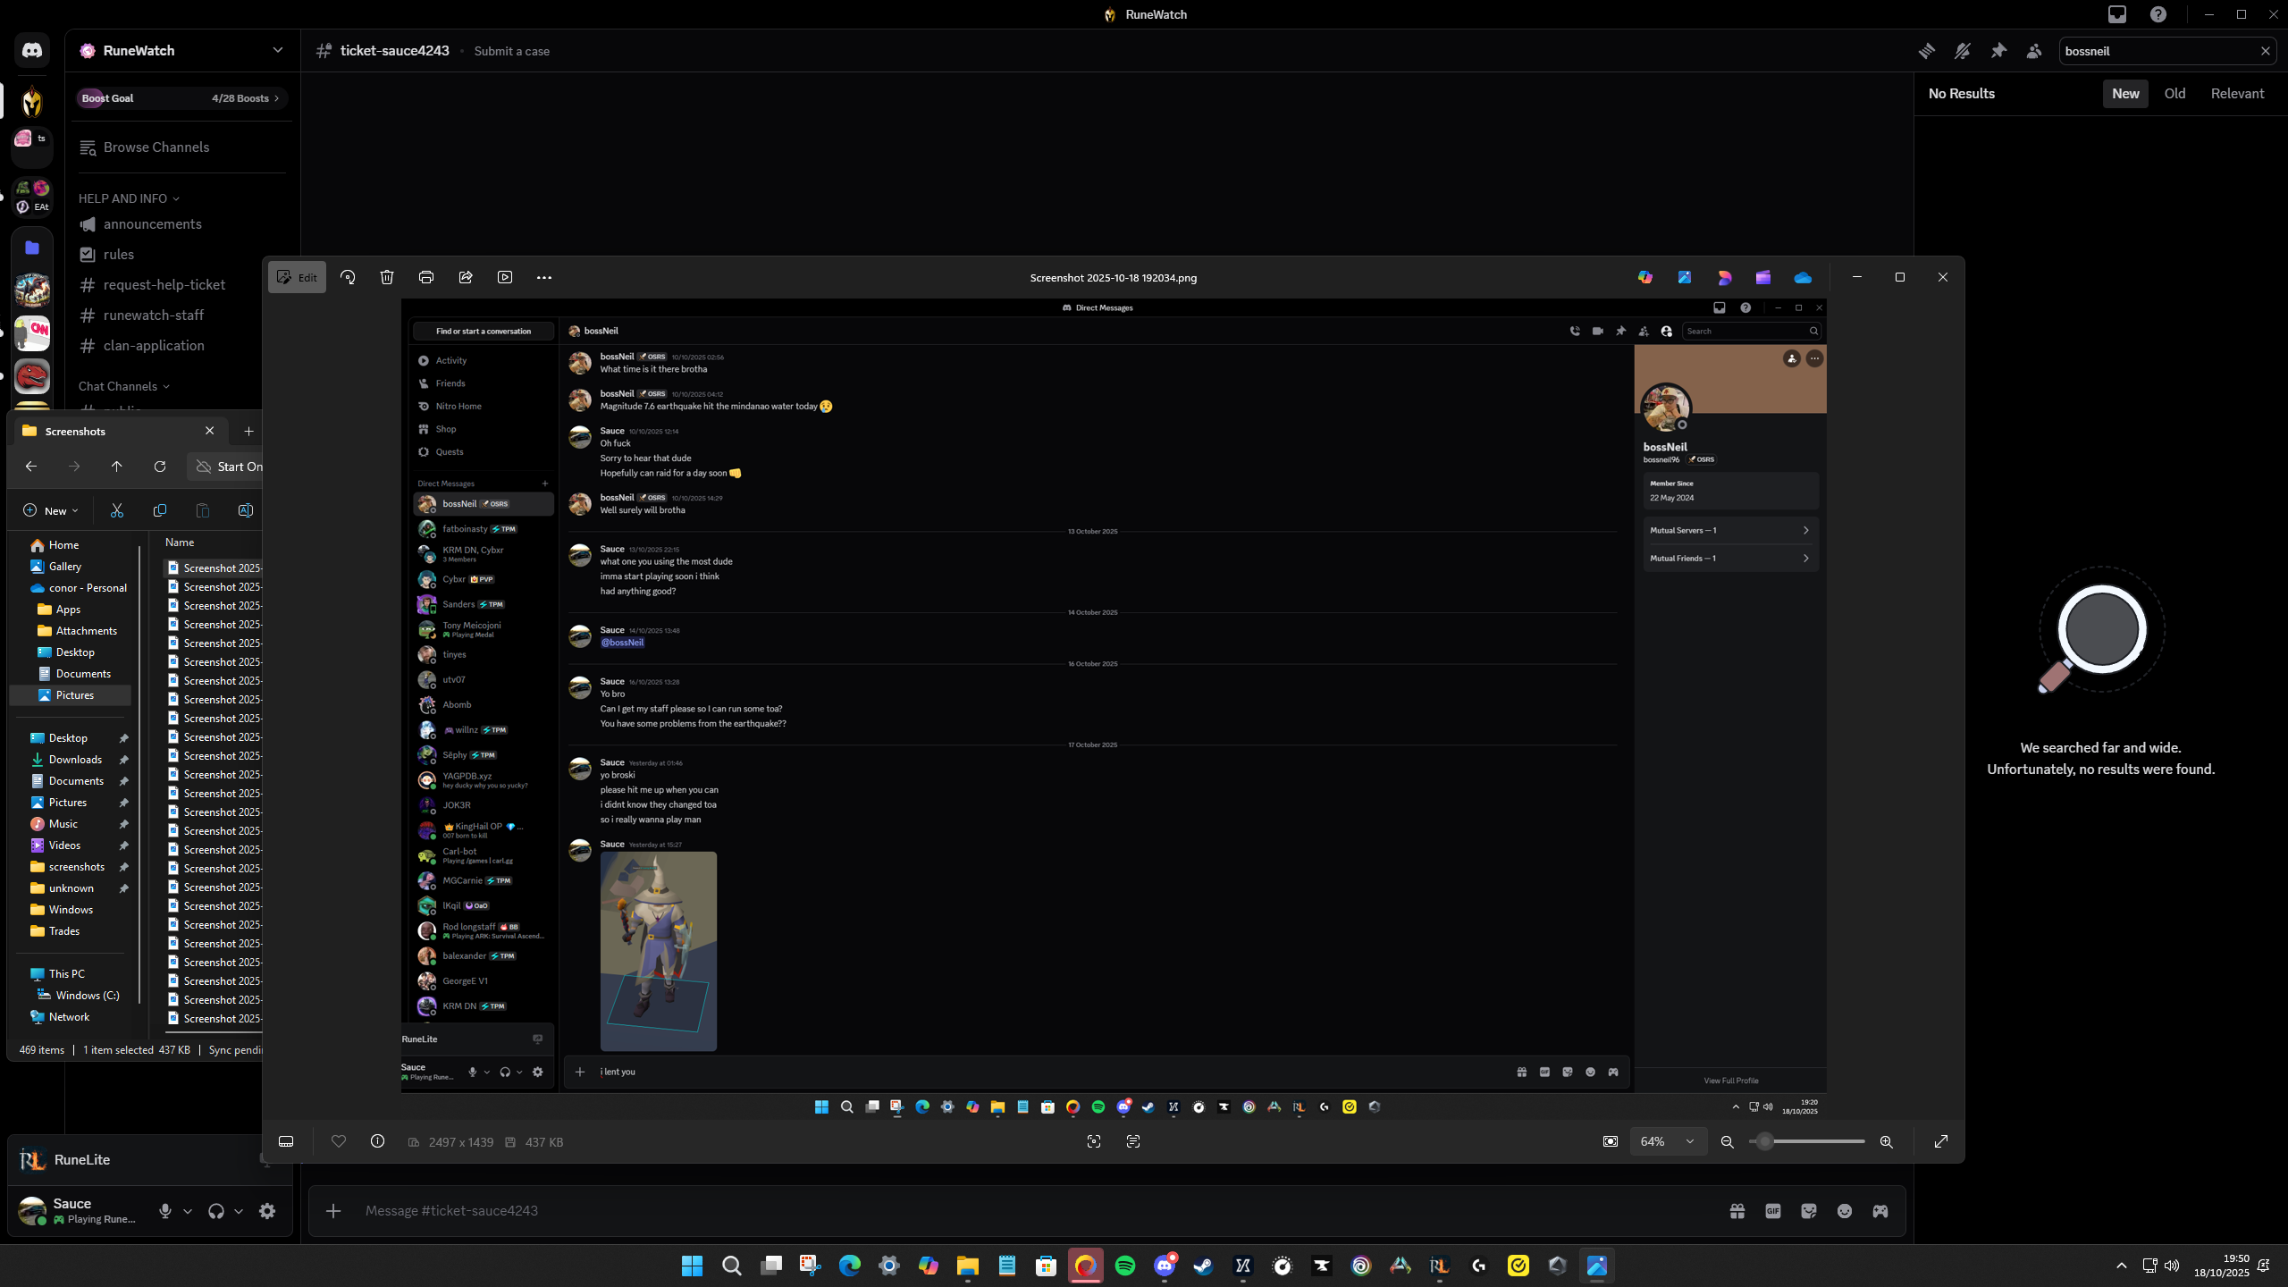Collapse the HELP AND INFO category
The width and height of the screenshot is (2288, 1287).
click(x=129, y=198)
